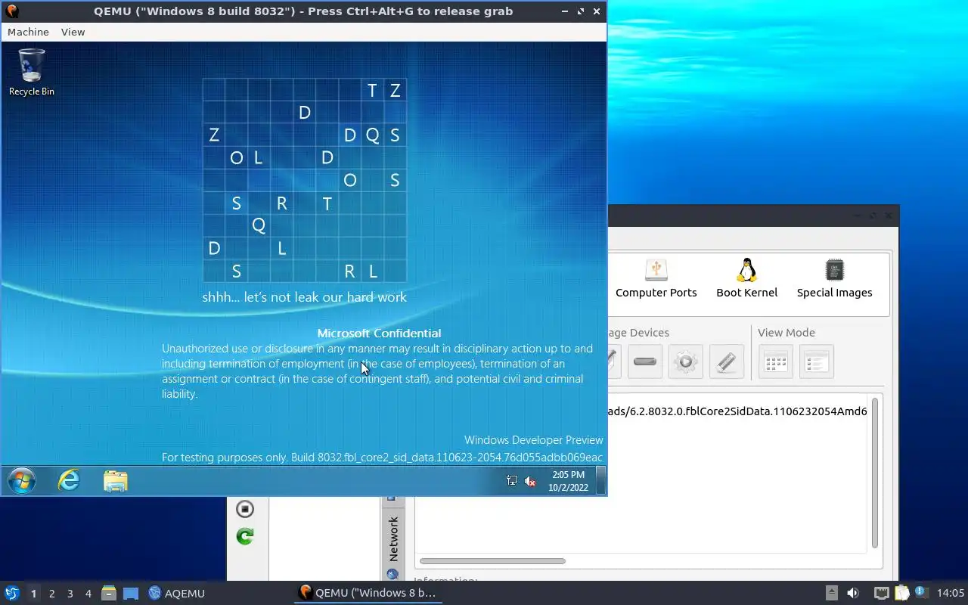Open the clipboard tray icon on host
Screen dimensions: 968x605
tap(901, 593)
